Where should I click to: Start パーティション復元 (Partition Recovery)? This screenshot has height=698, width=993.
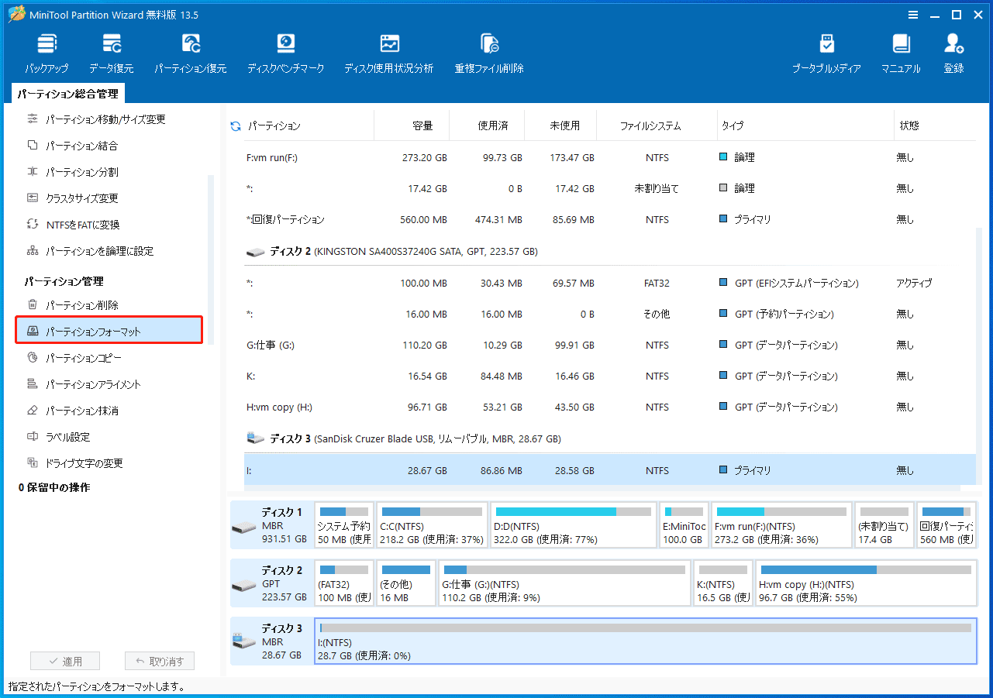tap(191, 51)
